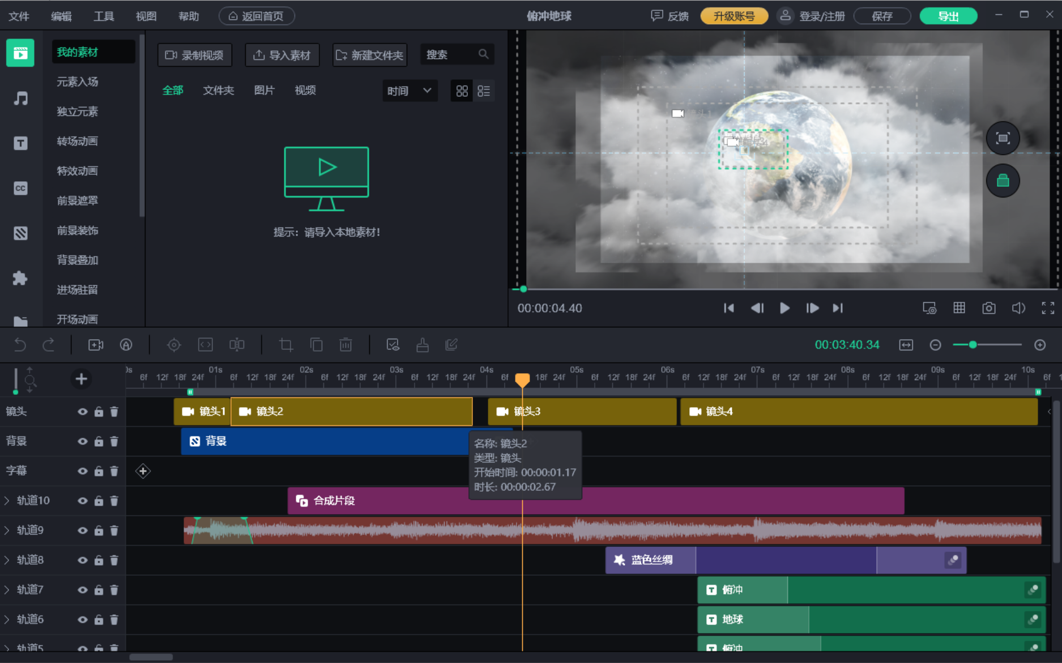
Task: Select the 转场动画 category
Action: (x=78, y=141)
